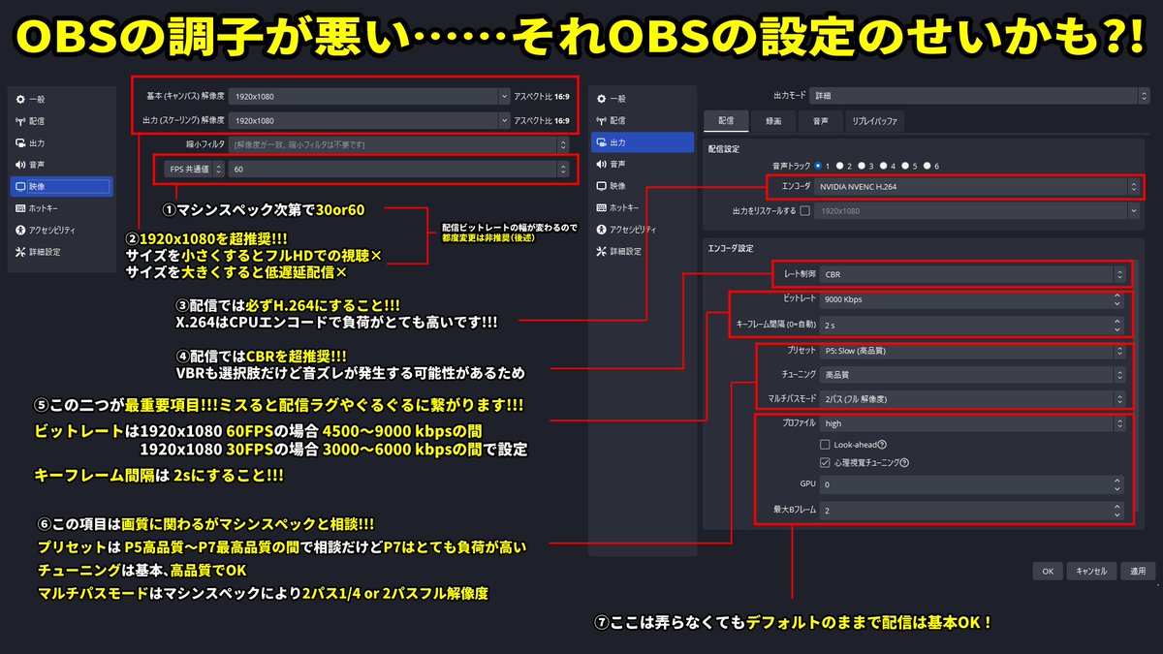The width and height of the screenshot is (1163, 654).
Task: Select audio track 3 radio button
Action: [862, 166]
